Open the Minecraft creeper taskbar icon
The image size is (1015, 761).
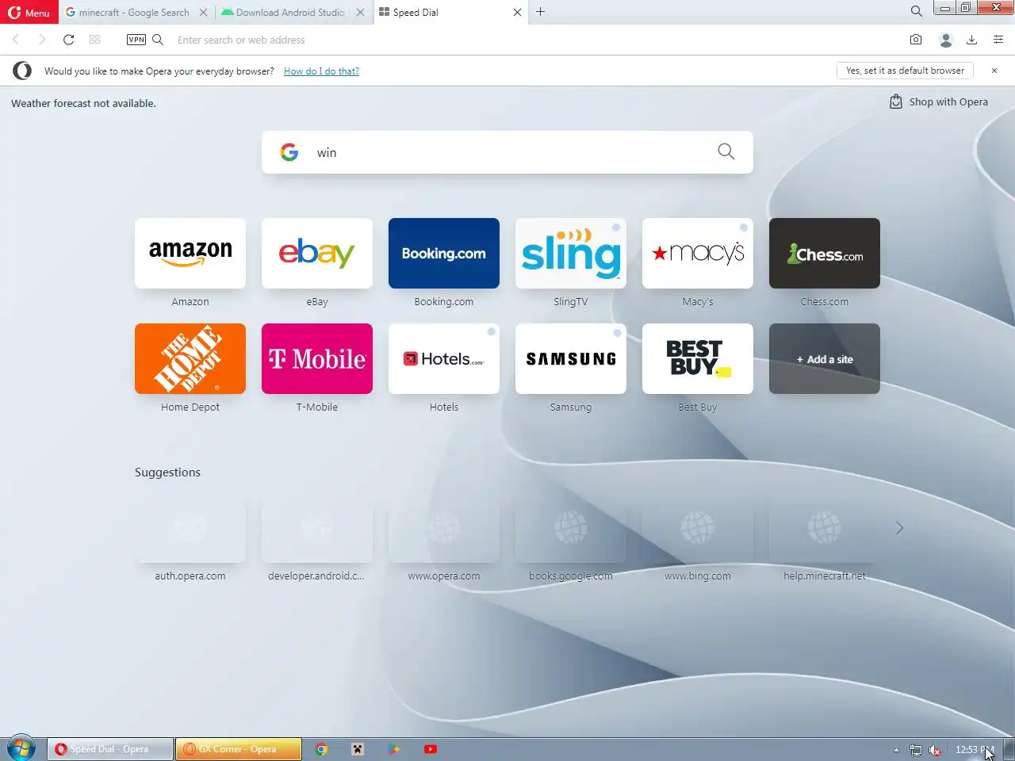click(358, 749)
